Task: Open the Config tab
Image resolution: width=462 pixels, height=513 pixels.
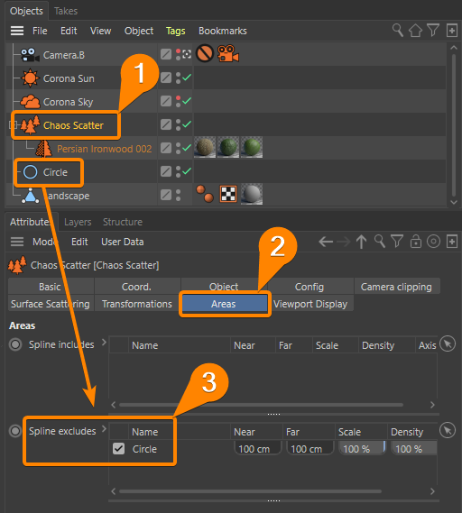Action: 310,287
